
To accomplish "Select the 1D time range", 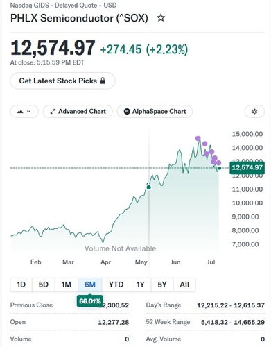I will 21,285.
